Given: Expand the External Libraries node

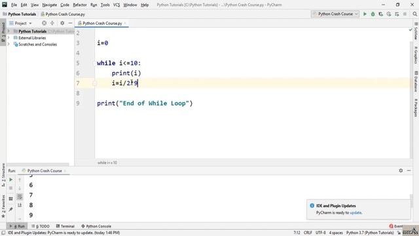Looking at the screenshot, I should (x=9, y=38).
